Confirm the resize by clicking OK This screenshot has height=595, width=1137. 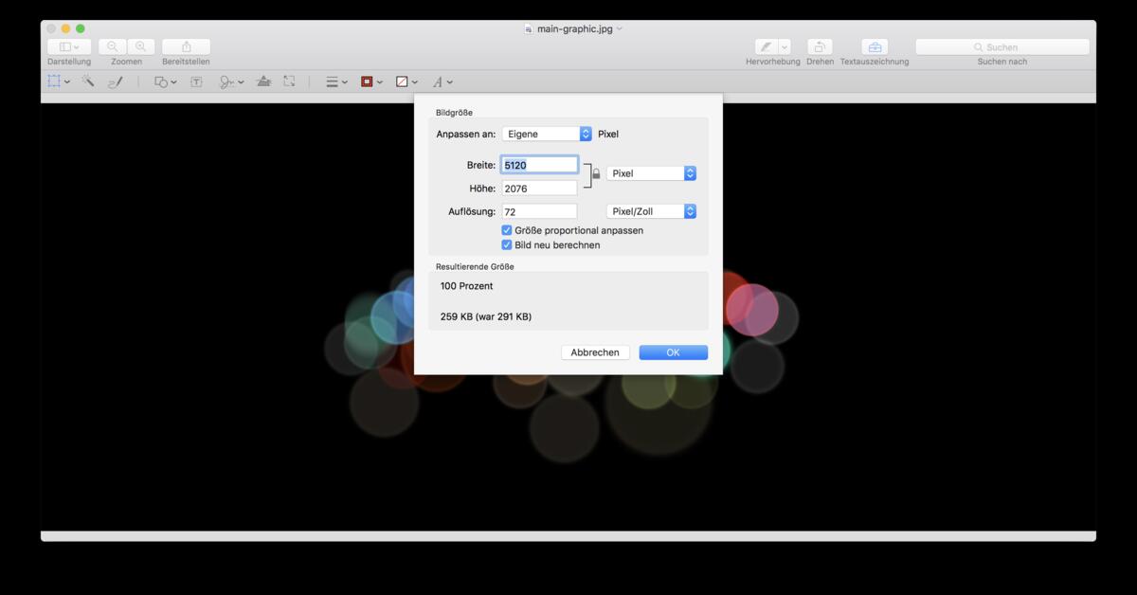673,352
